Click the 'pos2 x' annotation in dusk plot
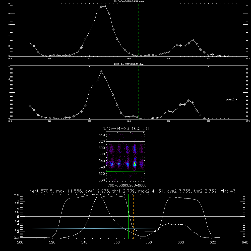This screenshot has width=251, height=251. 231,99
